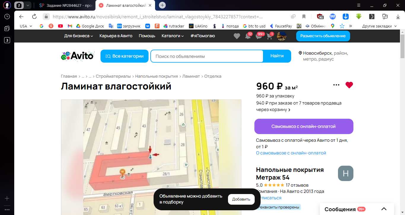The image size is (405, 215).
Task: Open the FaucetPay bookmark
Action: coord(280,26)
